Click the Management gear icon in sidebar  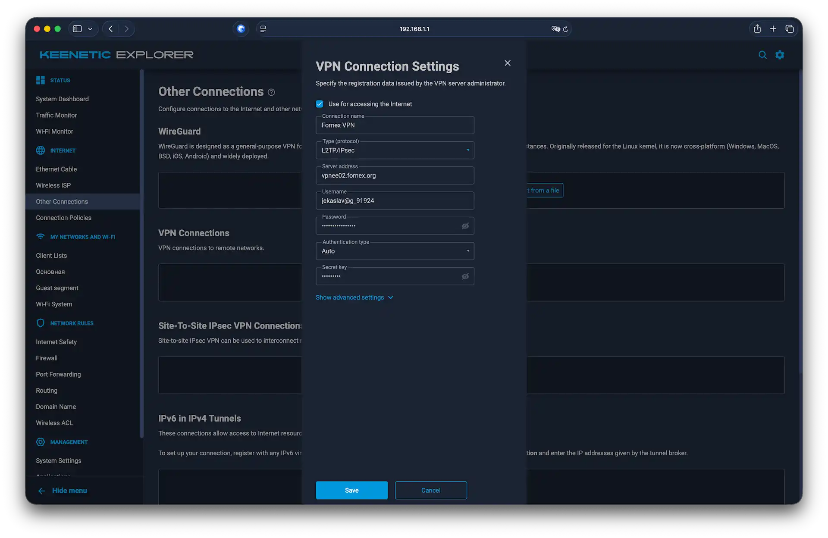click(41, 442)
